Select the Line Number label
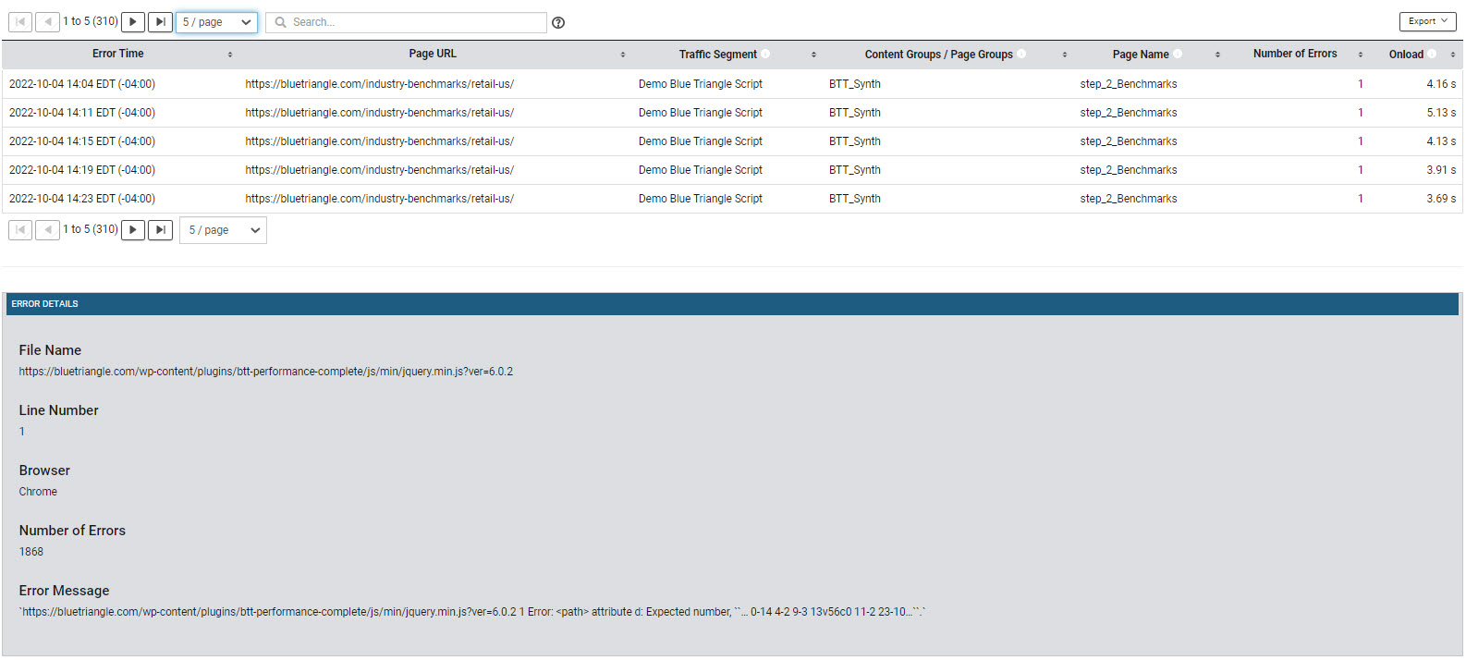 58,410
